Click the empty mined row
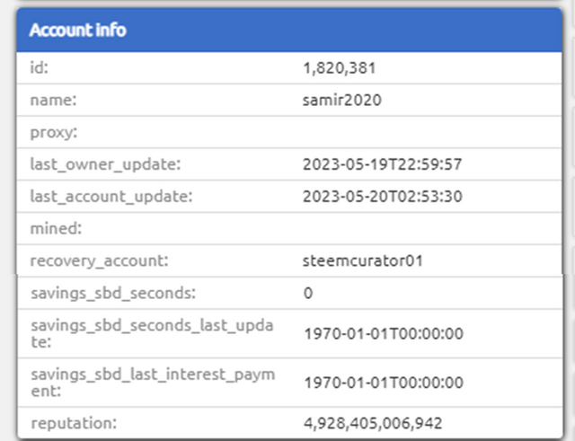This screenshot has height=441, width=575. point(289,228)
